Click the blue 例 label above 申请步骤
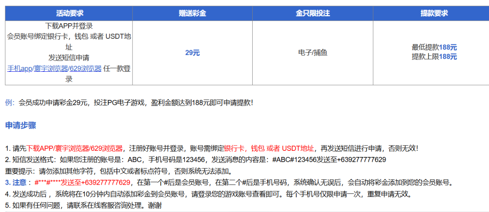This screenshot has width=489, height=212. [9, 102]
